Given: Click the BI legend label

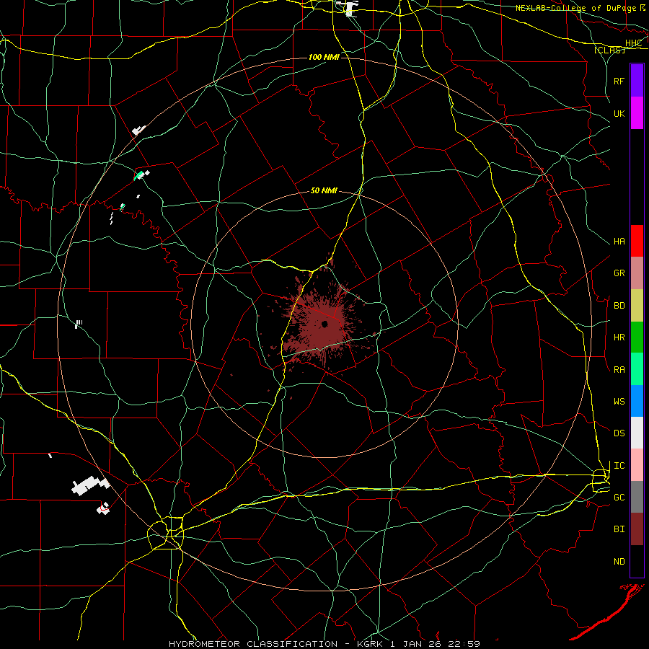Looking at the screenshot, I should (619, 529).
